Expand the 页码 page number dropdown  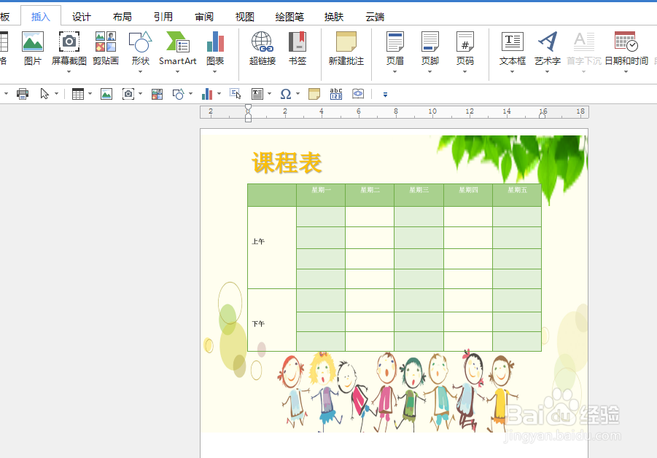[x=465, y=71]
